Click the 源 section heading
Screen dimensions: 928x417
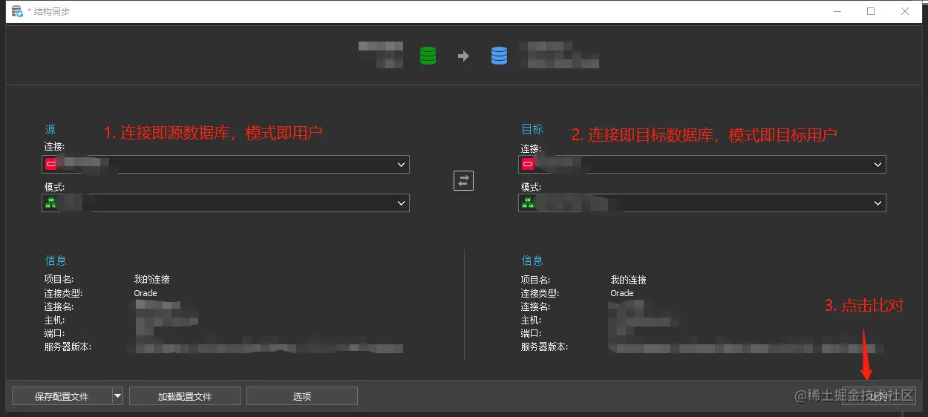pos(50,129)
